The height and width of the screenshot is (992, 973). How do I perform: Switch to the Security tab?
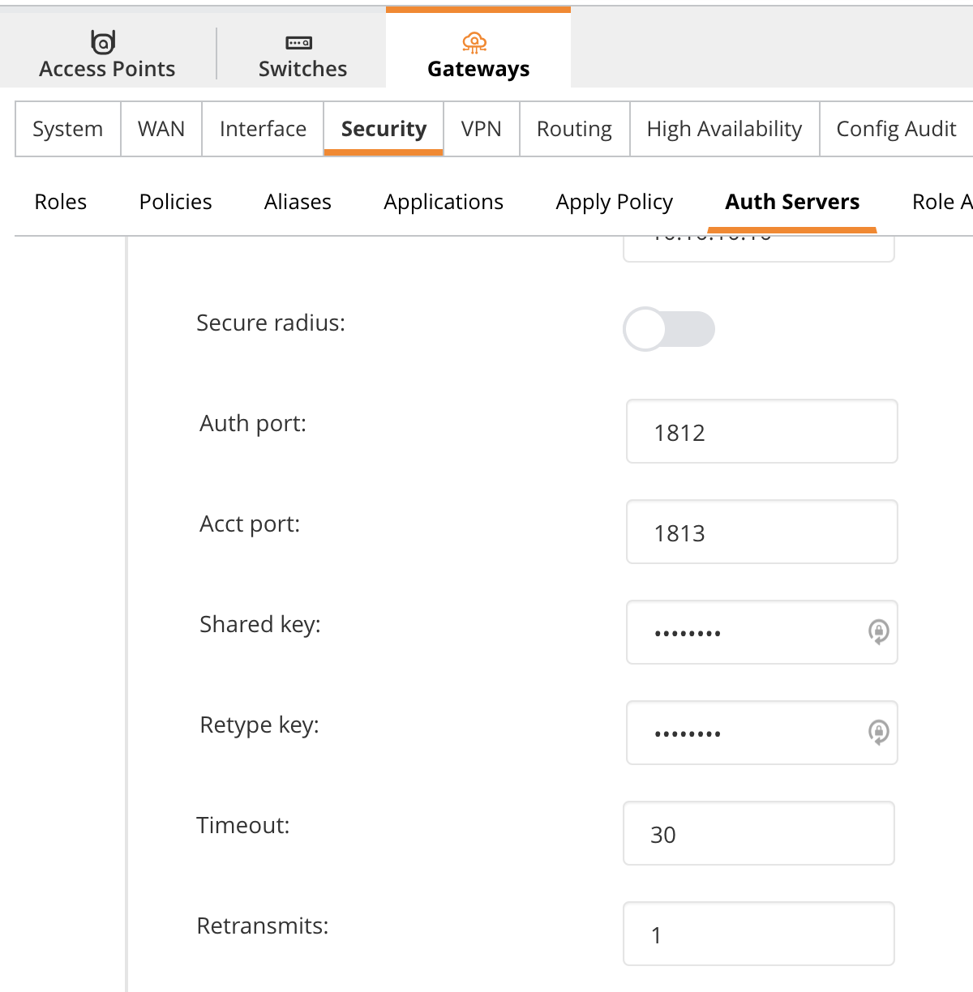point(383,128)
